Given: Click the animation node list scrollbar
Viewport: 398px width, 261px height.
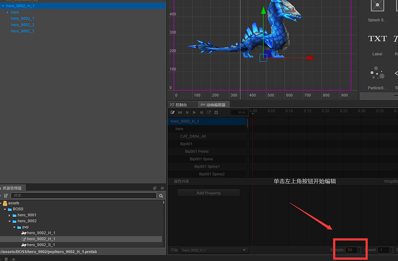Looking at the screenshot, I should pyautogui.click(x=247, y=123).
